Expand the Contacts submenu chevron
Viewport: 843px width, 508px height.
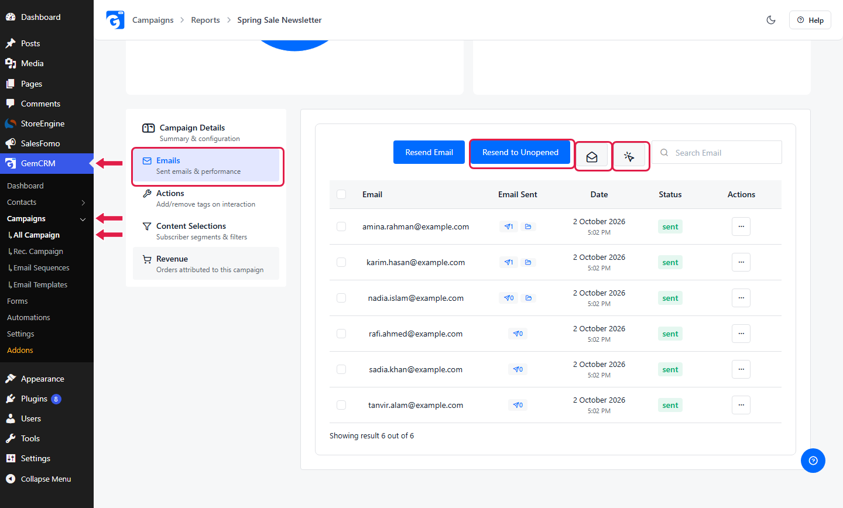(83, 202)
